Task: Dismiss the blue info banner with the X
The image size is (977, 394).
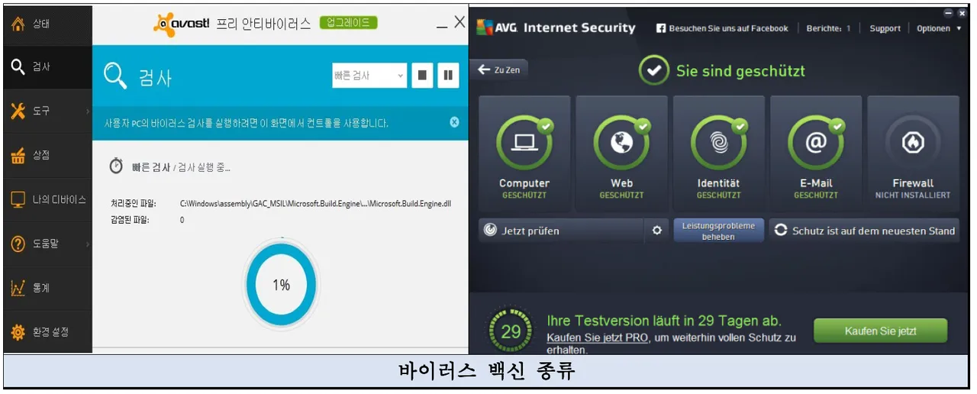Action: click(x=454, y=122)
